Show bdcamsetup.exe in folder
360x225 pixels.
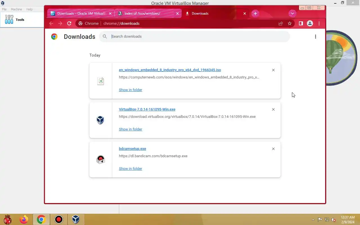point(130,169)
